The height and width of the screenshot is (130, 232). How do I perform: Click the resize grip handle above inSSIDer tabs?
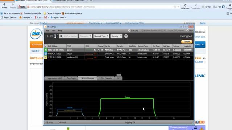point(119,75)
